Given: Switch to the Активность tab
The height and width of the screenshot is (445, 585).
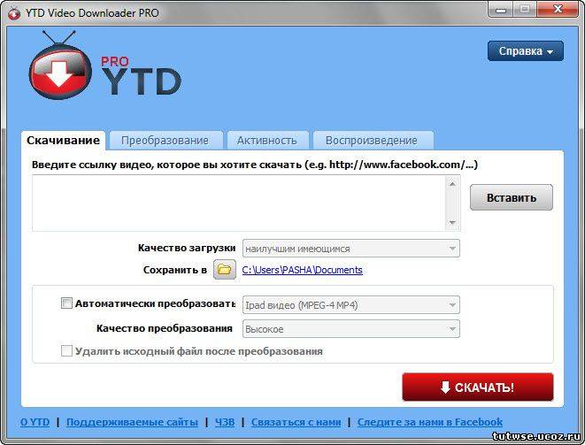Looking at the screenshot, I should (x=267, y=141).
